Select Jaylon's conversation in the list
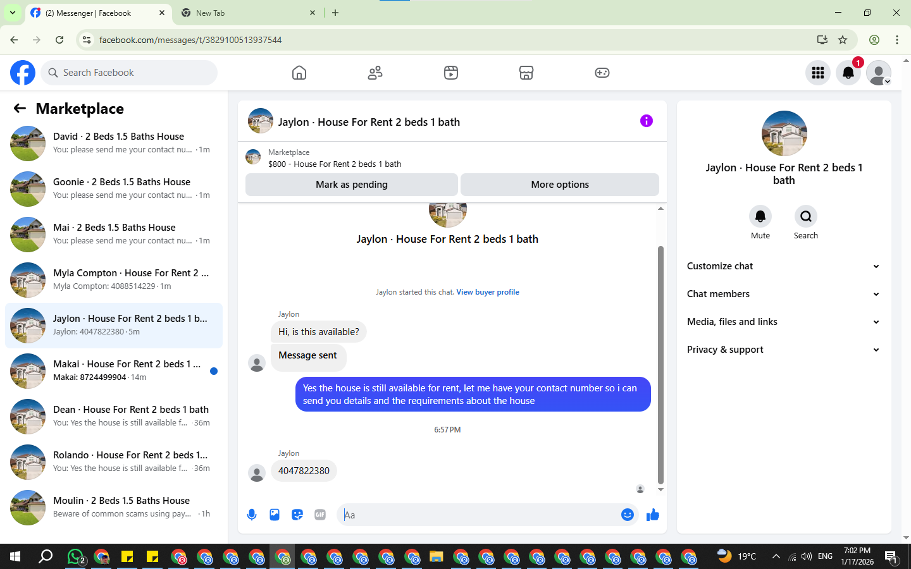 (x=114, y=326)
